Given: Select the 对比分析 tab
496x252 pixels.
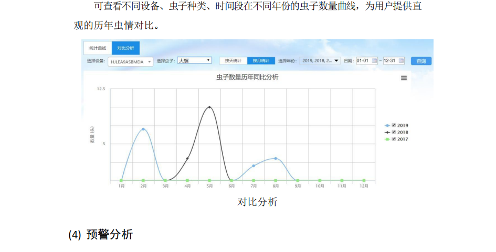Looking at the screenshot, I should [125, 48].
